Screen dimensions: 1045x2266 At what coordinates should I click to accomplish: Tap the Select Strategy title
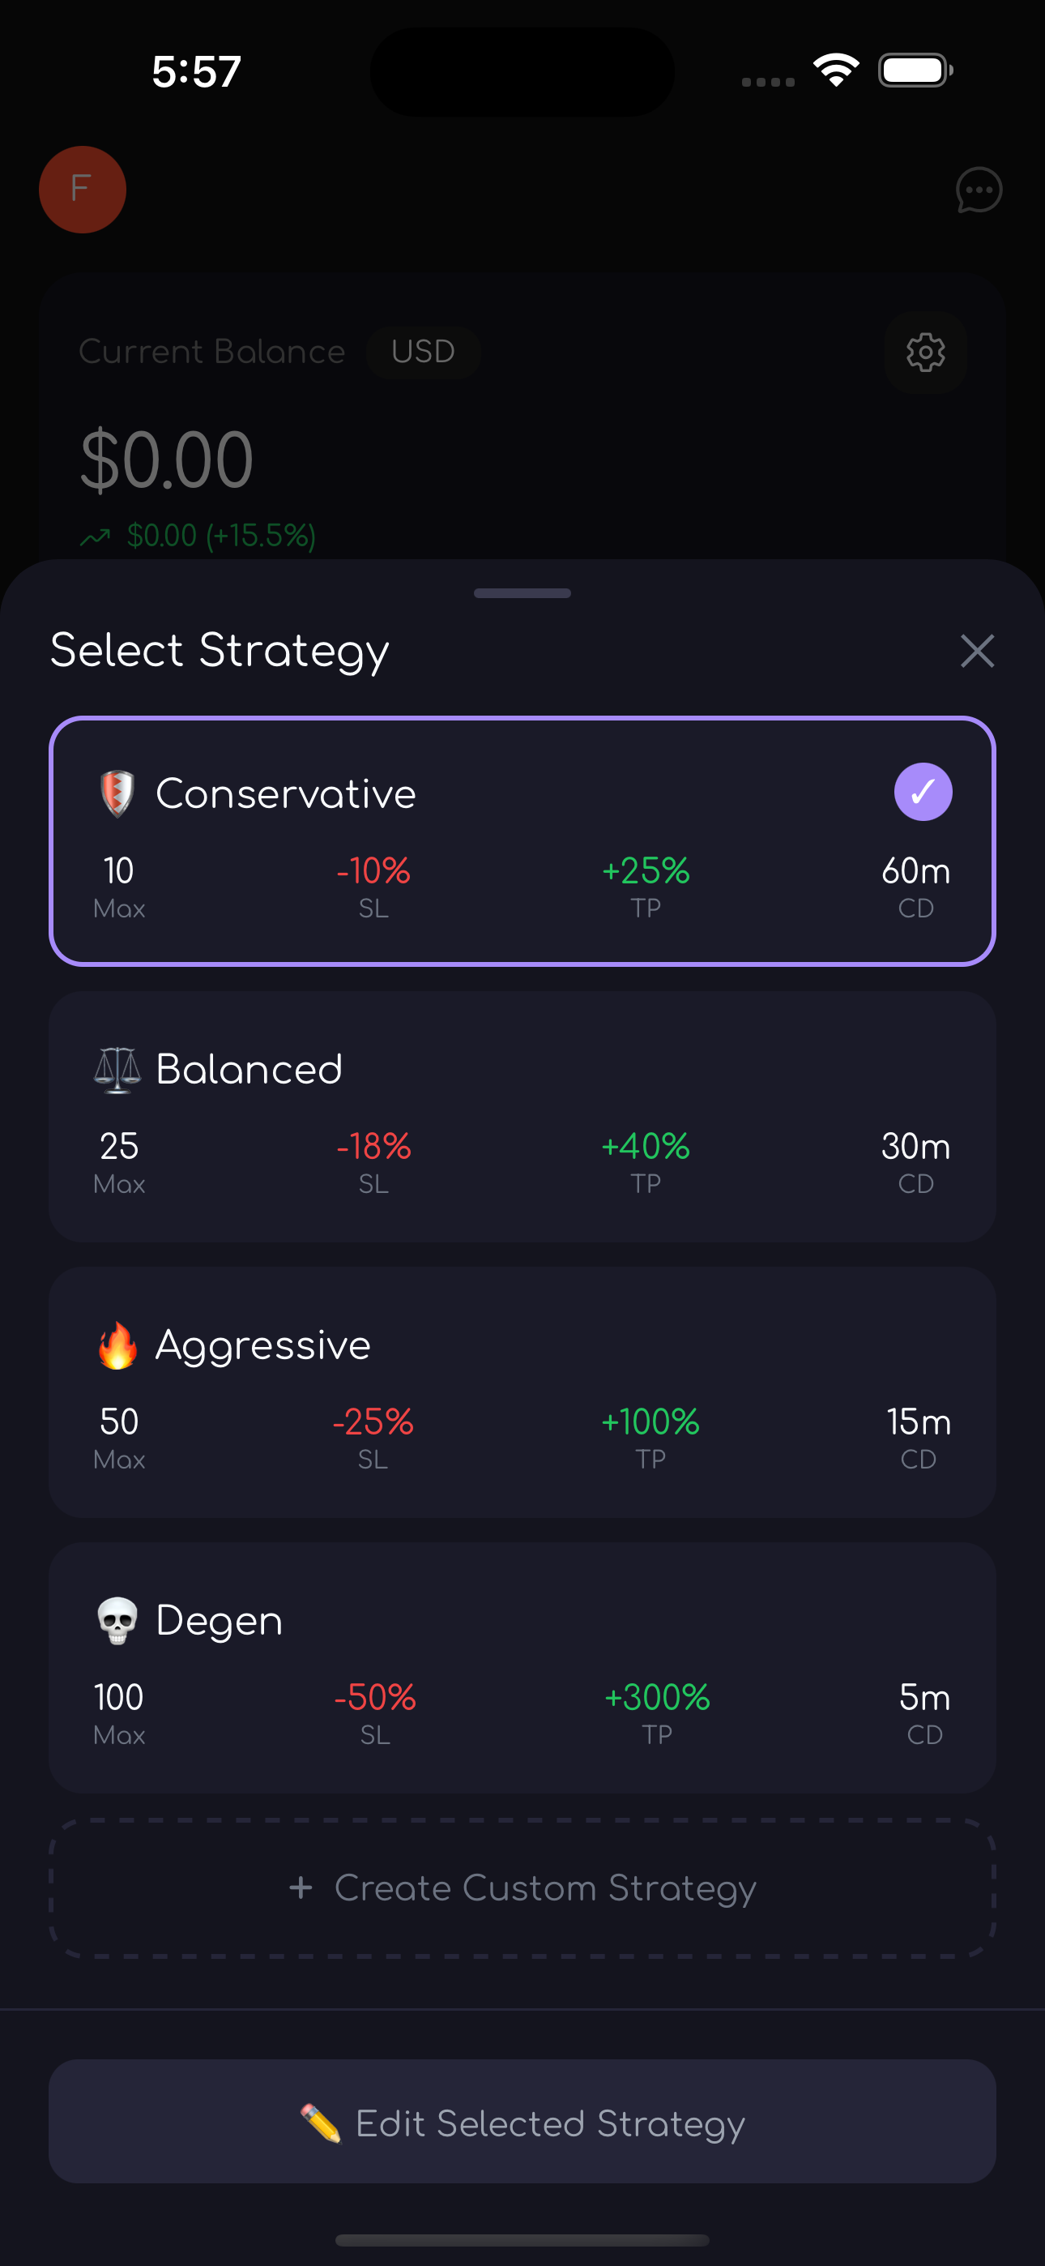tap(220, 652)
